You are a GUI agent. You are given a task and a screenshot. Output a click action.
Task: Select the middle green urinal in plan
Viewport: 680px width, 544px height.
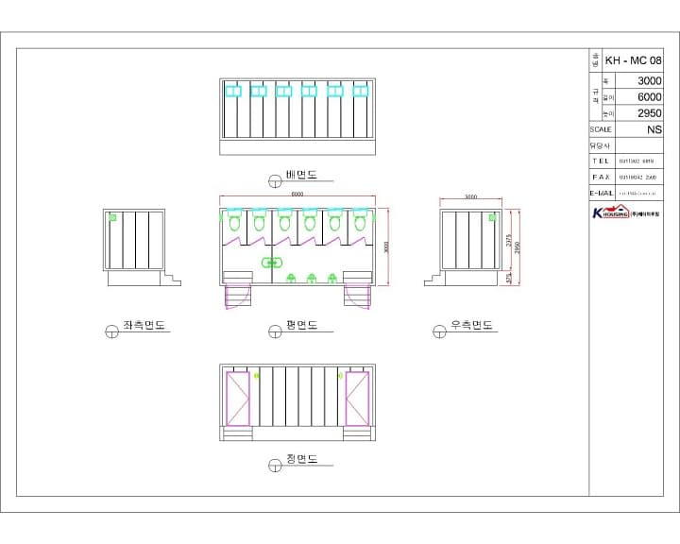click(x=312, y=279)
